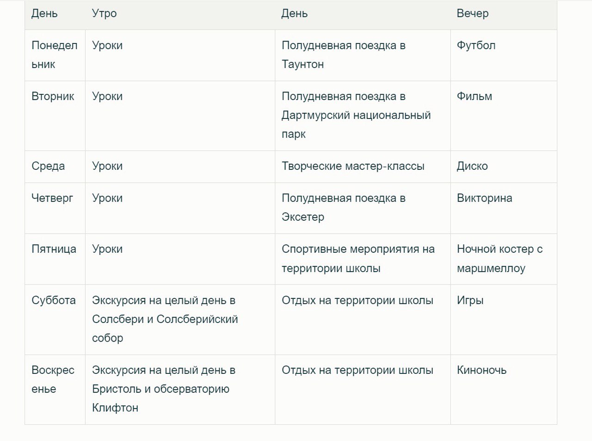Image resolution: width=592 pixels, height=441 pixels.
Task: Click the 'Викторина' evening cell
Action: pyautogui.click(x=504, y=208)
